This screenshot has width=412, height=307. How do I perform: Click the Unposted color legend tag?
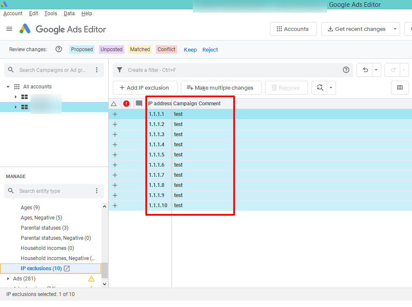point(112,49)
